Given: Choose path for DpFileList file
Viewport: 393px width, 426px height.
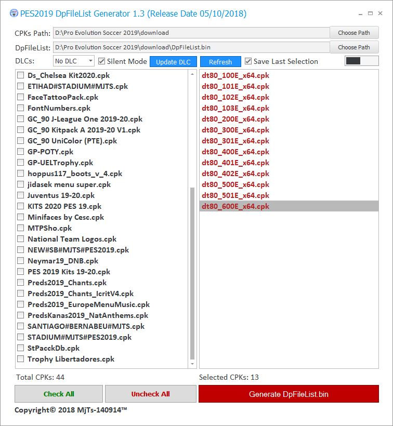Looking at the screenshot, I should (354, 47).
